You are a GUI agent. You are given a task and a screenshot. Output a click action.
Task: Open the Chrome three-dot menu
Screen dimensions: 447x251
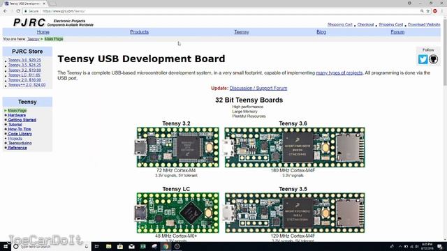[442, 11]
